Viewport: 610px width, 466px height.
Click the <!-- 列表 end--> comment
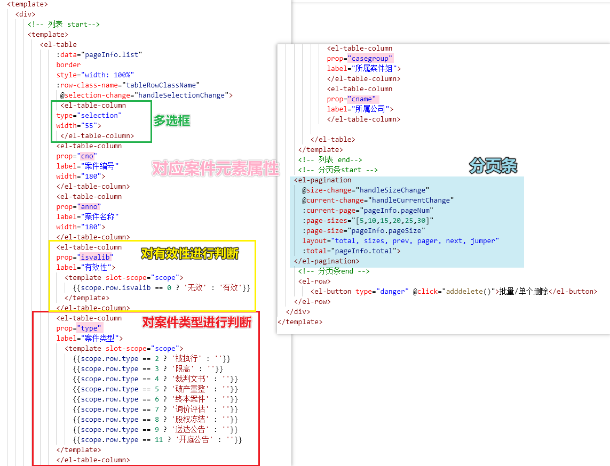tap(330, 160)
